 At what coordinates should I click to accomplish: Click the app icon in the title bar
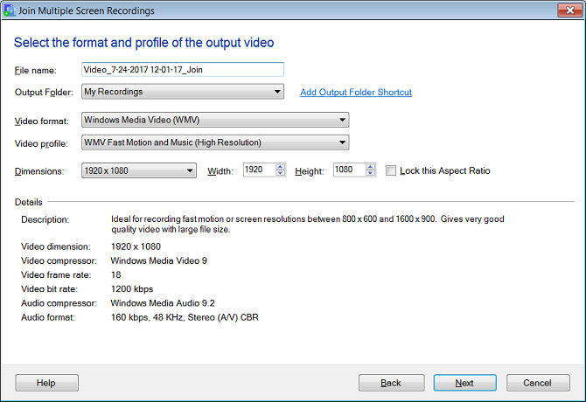pos(9,10)
